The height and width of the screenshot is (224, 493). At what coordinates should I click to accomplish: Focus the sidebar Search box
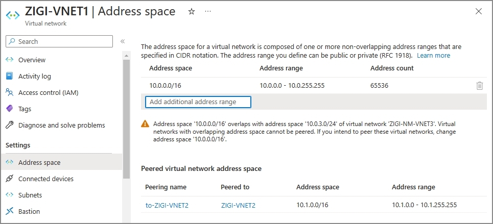click(59, 41)
